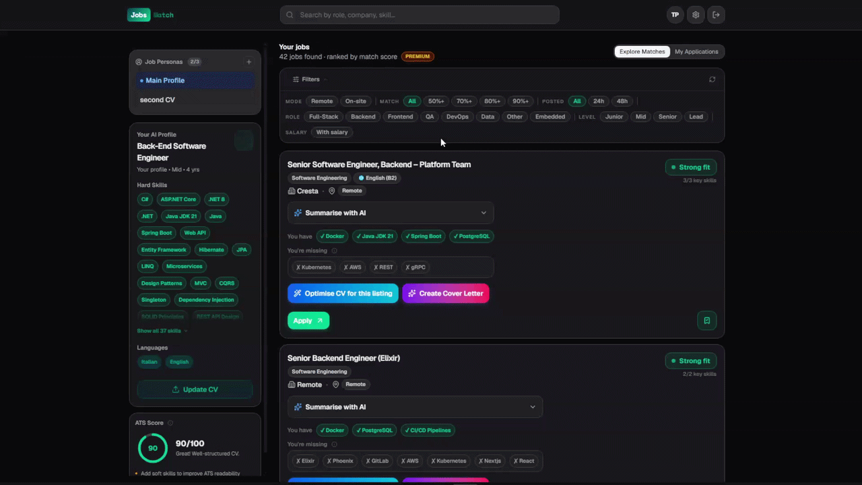The height and width of the screenshot is (485, 862).
Task: Toggle the Lead level filter
Action: [696, 117]
